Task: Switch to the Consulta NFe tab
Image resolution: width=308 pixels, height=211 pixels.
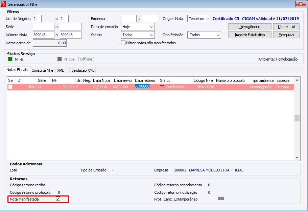Action: [x=42, y=70]
